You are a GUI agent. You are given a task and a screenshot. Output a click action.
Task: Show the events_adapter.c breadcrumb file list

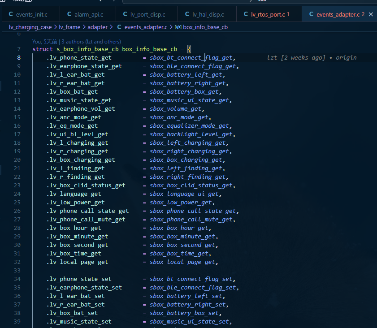[146, 27]
